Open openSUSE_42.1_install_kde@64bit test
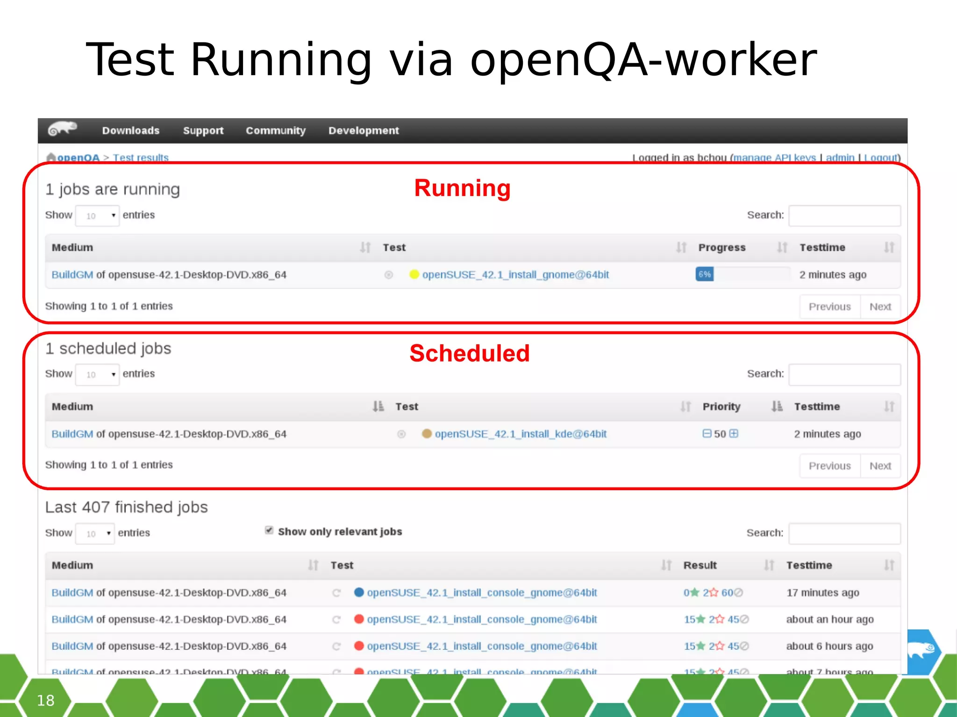 (x=521, y=434)
